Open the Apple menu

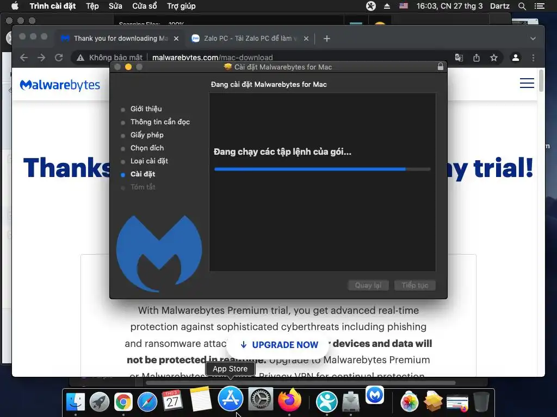15,6
